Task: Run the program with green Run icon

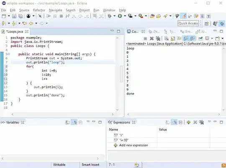Action: [x=120, y=16]
